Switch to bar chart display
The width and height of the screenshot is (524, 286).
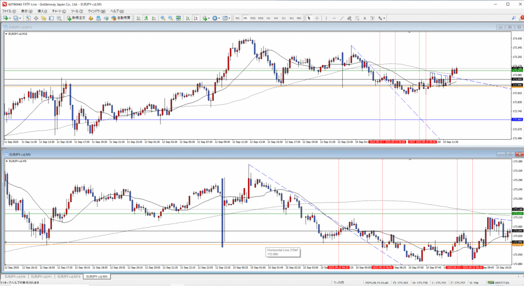(x=138, y=18)
